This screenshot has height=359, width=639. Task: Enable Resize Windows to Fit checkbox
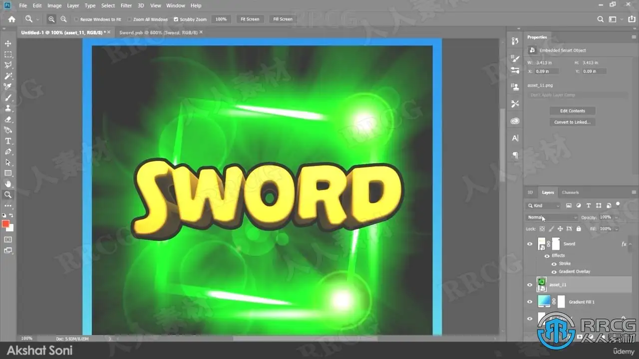(76, 19)
